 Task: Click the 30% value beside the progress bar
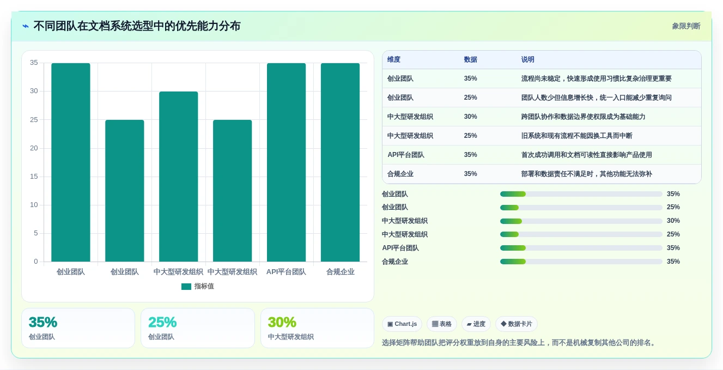(x=673, y=221)
